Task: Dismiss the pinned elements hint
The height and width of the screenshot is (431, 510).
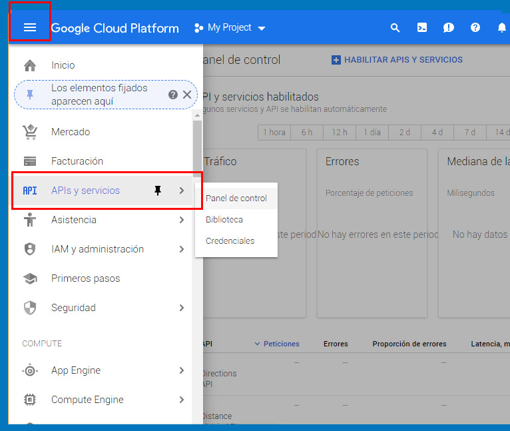Action: [x=187, y=95]
